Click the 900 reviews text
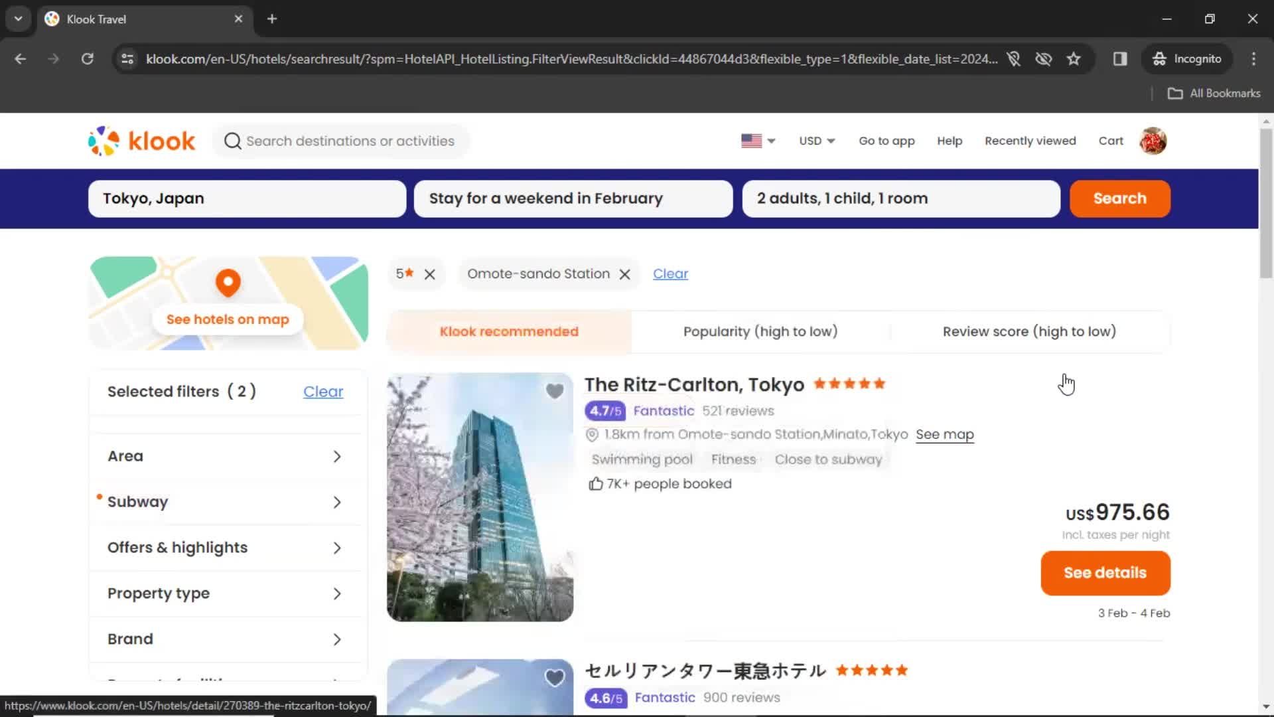This screenshot has height=717, width=1274. pyautogui.click(x=741, y=698)
